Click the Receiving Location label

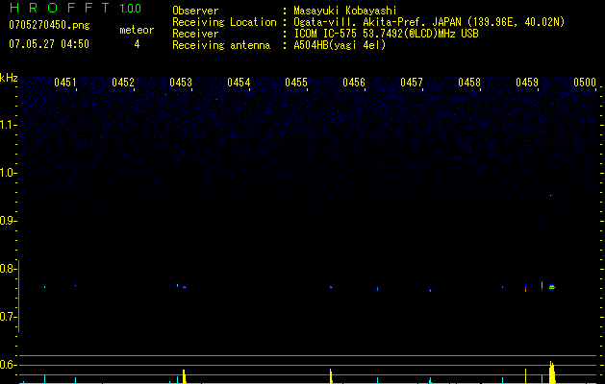point(224,22)
